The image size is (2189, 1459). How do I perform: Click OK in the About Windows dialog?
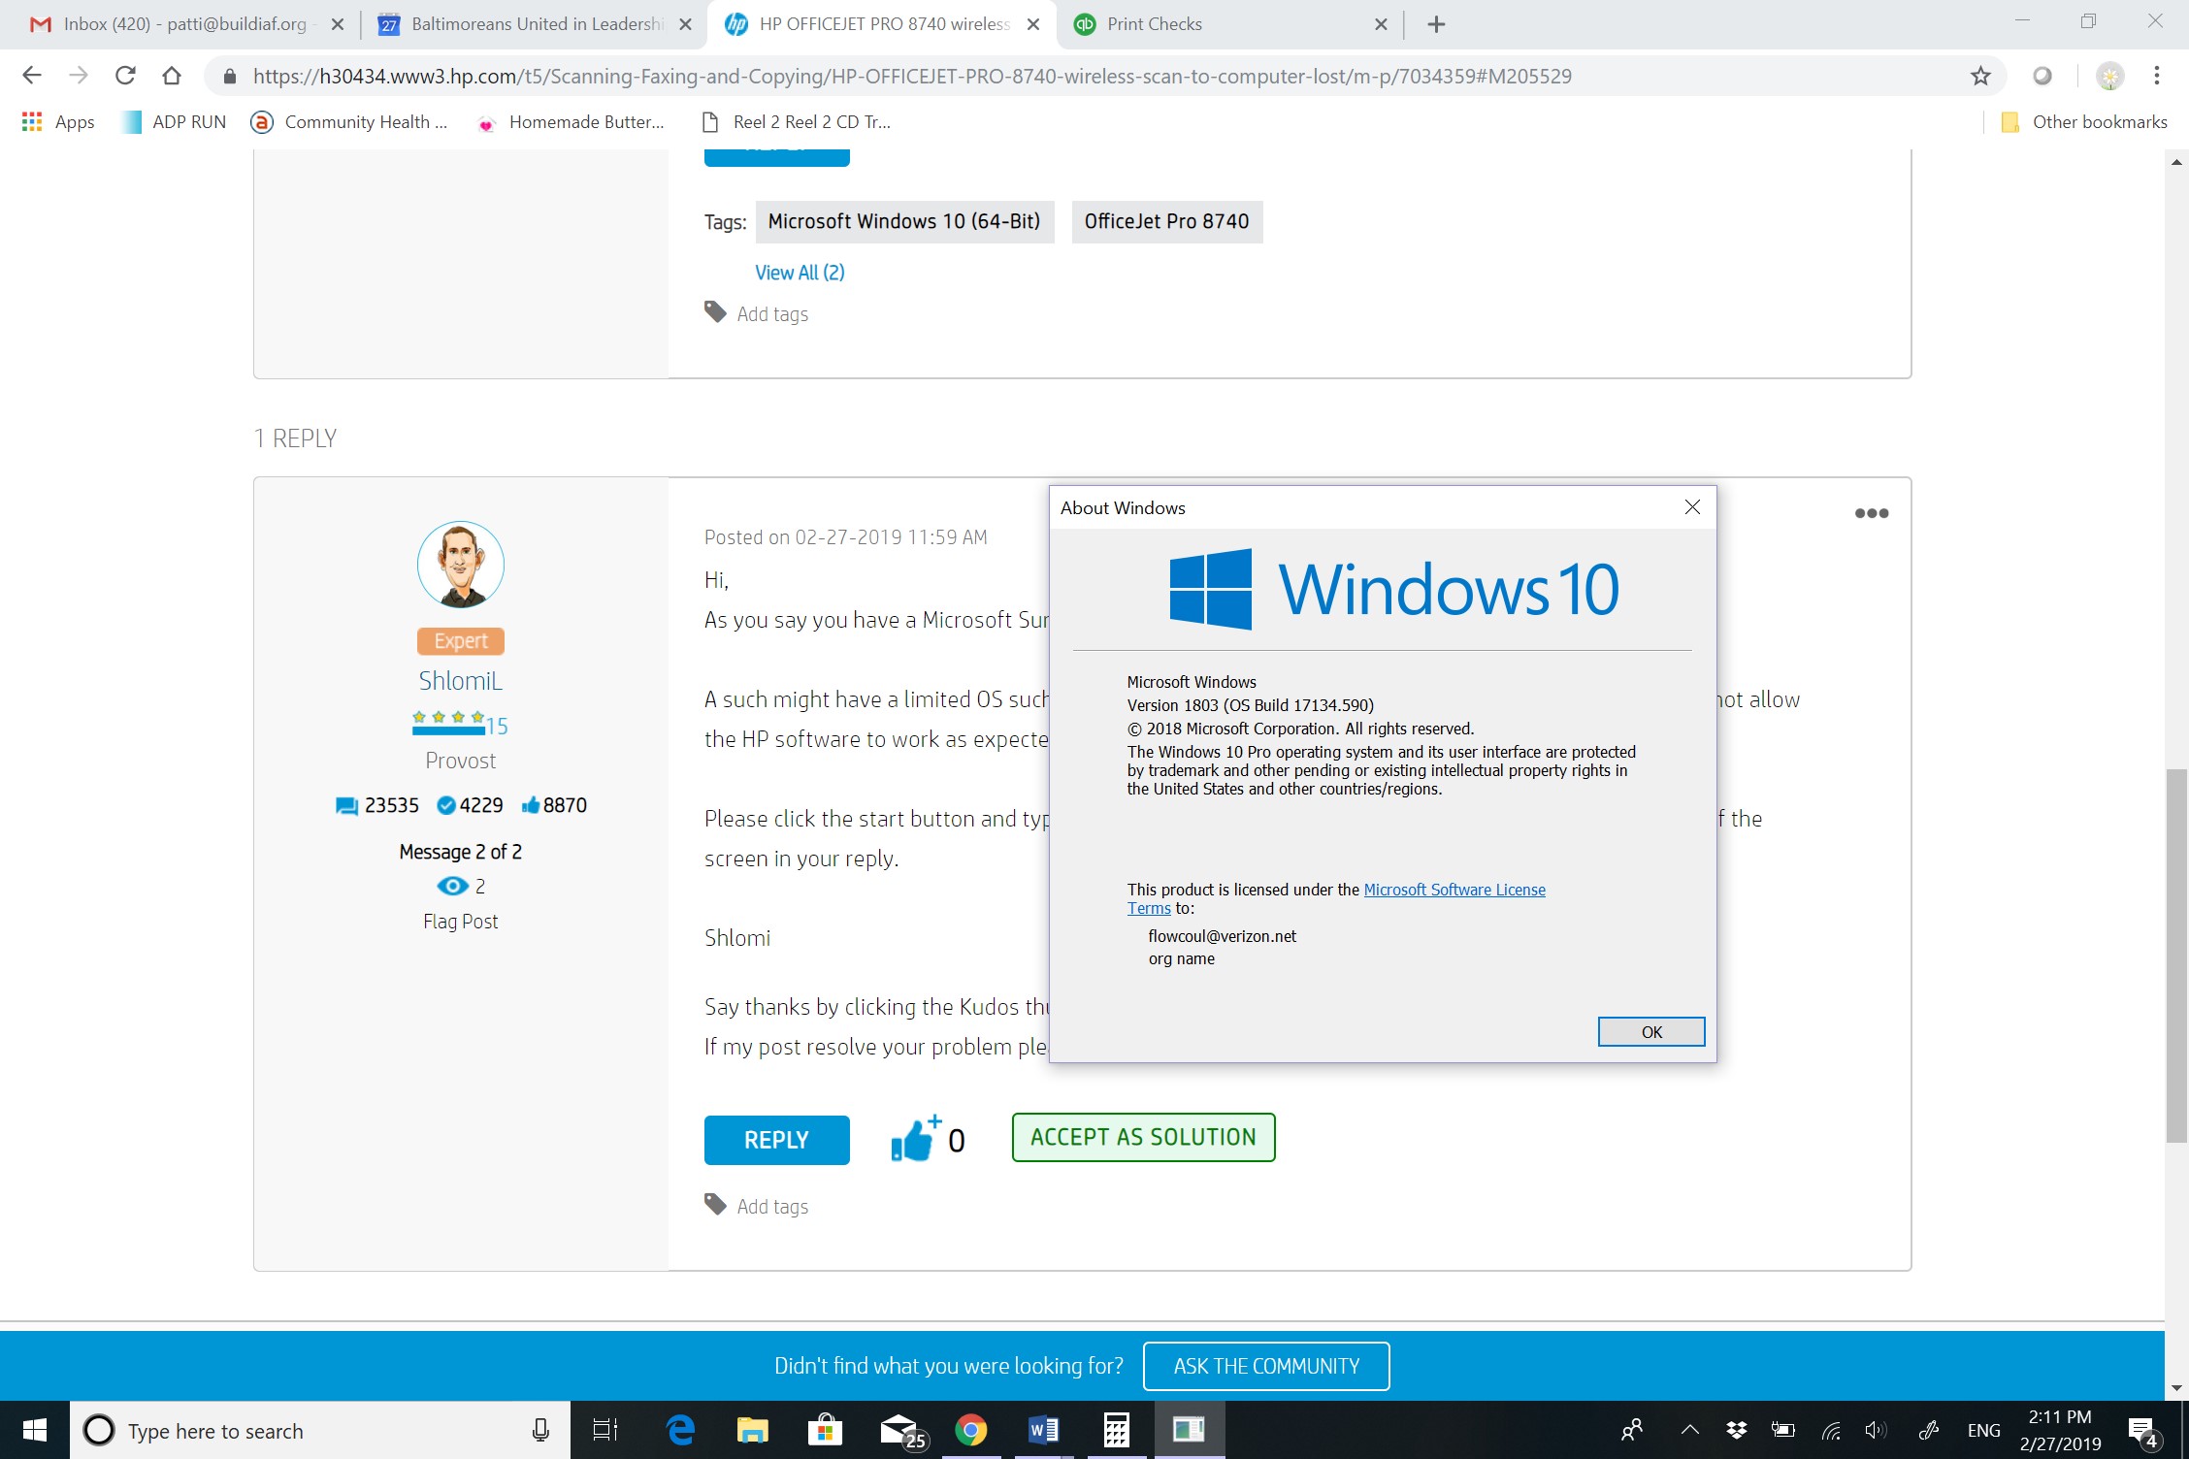pyautogui.click(x=1650, y=1031)
